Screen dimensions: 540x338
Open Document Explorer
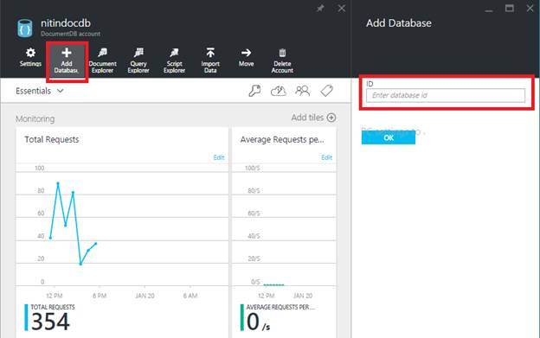tap(103, 61)
